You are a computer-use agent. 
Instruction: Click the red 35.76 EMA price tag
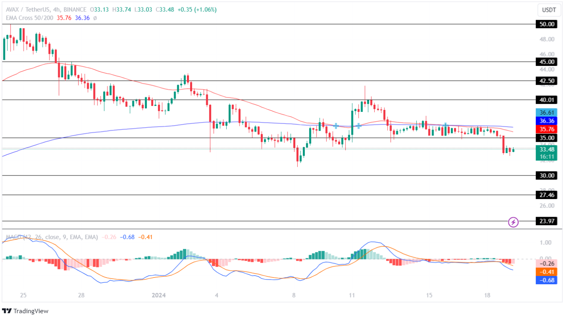(x=547, y=129)
